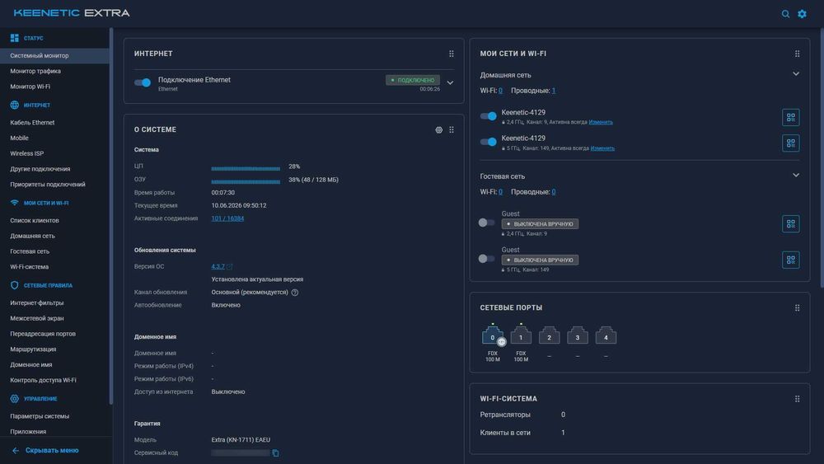Collapse Гостевая сеть section chevron
The image size is (824, 464).
(796, 176)
